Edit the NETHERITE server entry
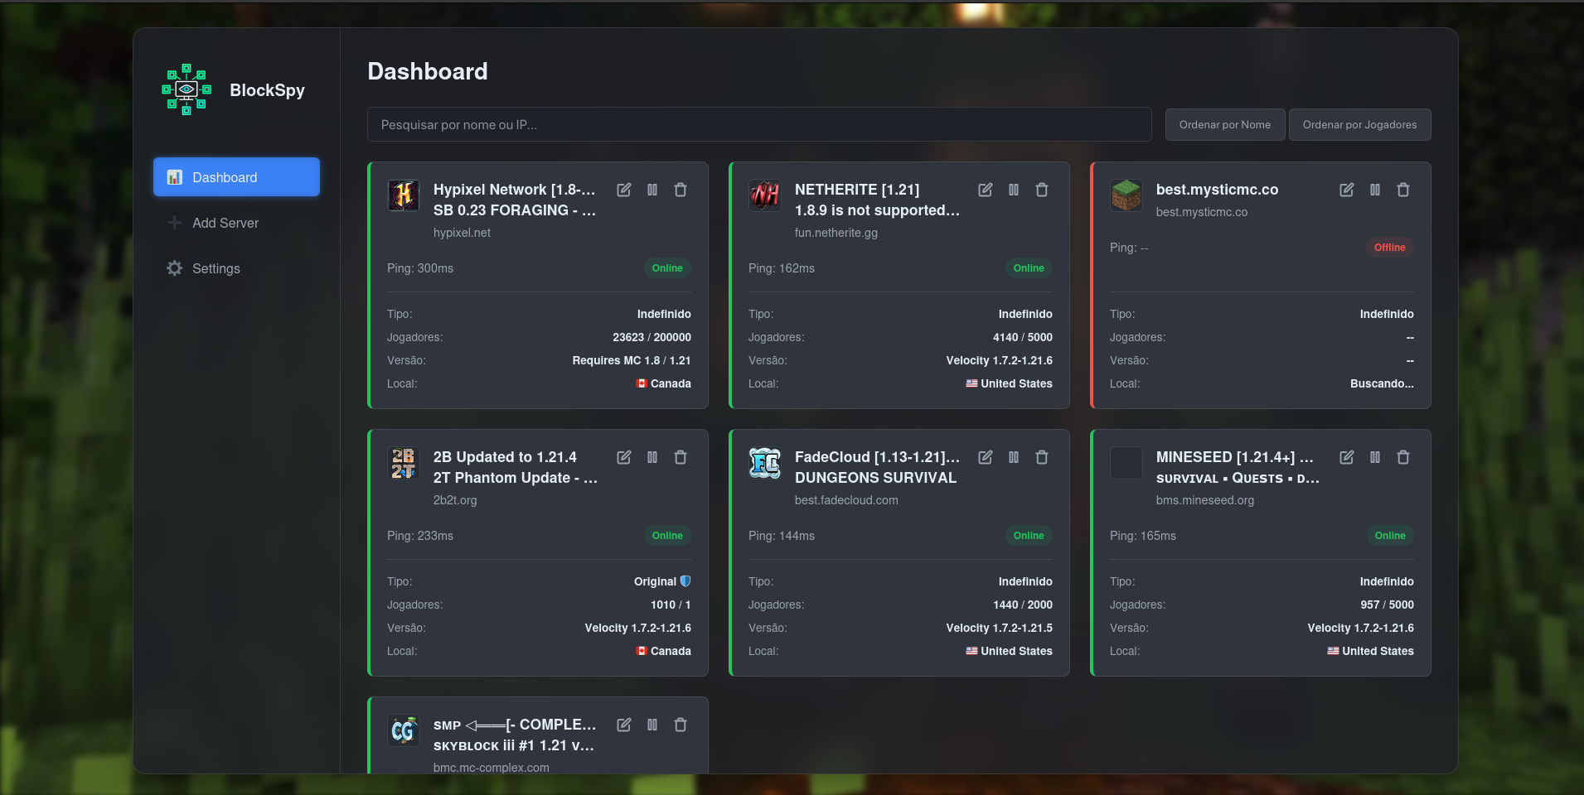 tap(986, 190)
